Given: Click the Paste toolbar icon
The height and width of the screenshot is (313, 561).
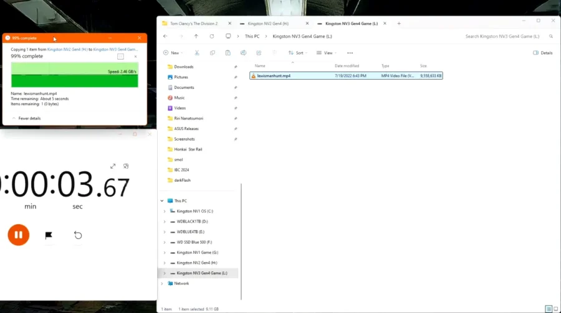Looking at the screenshot, I should [228, 53].
